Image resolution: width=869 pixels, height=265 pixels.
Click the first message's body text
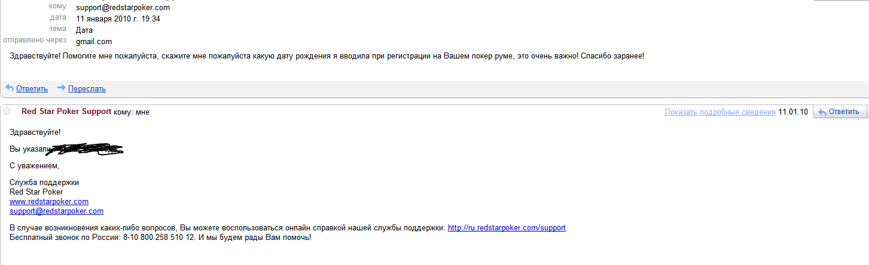pos(327,56)
